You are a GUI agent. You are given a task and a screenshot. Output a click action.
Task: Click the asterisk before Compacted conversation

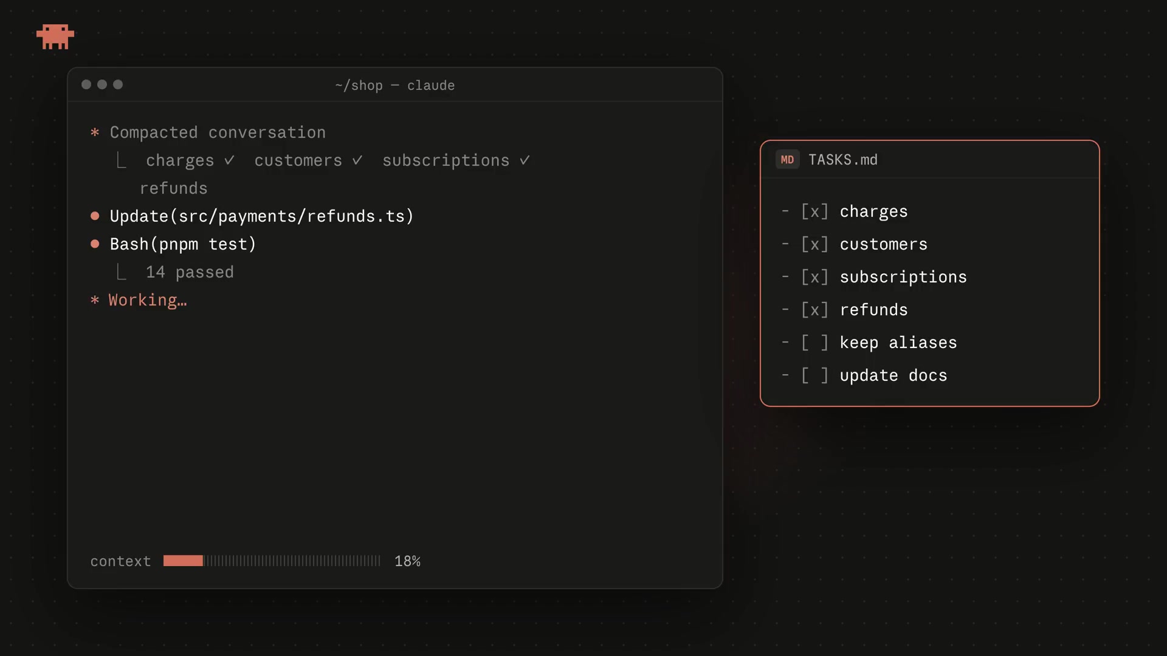(95, 132)
